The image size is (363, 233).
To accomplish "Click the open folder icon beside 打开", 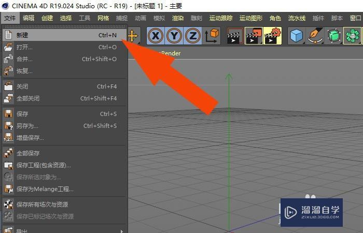I will click(x=8, y=47).
